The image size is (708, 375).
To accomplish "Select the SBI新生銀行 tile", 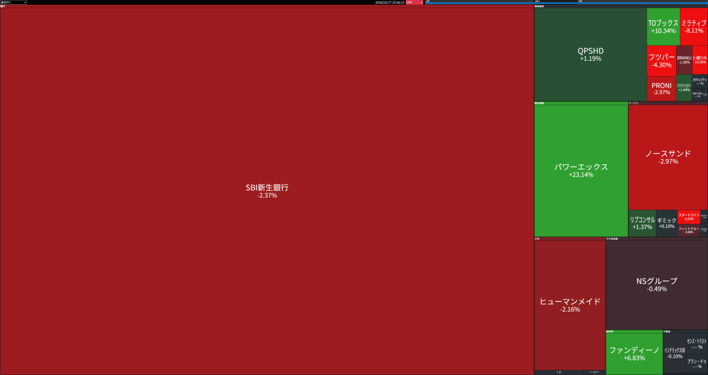I will click(267, 191).
